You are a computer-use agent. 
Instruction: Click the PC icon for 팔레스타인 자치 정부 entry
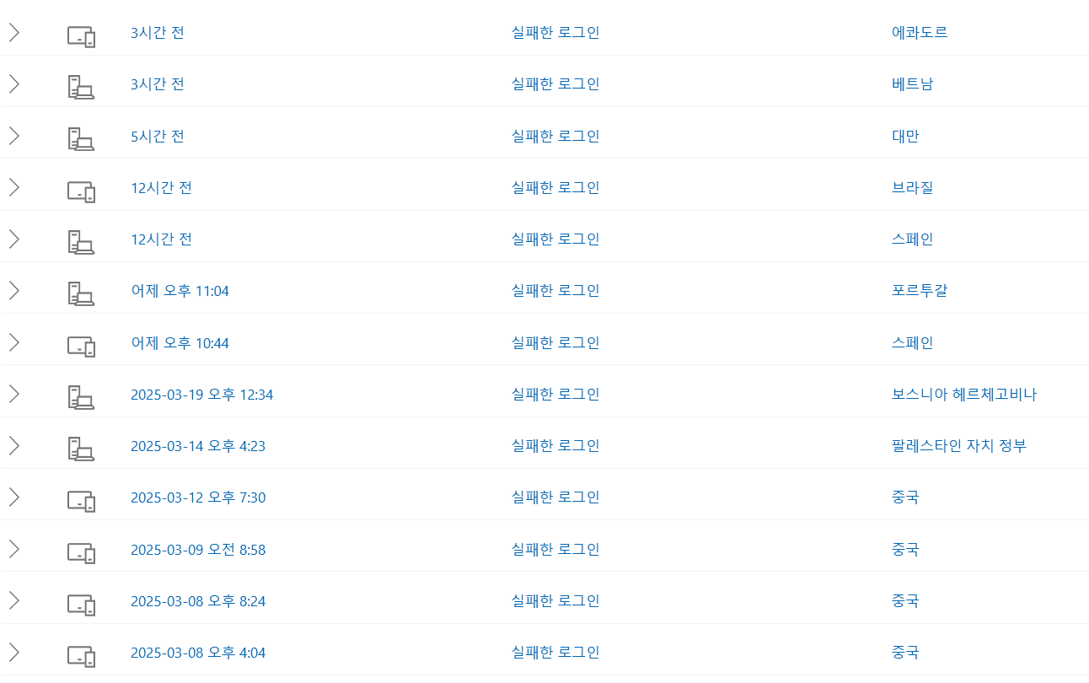point(81,449)
